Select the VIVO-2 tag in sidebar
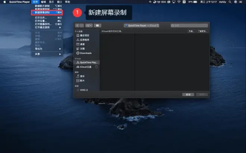This screenshot has height=153, width=246. click(86, 90)
